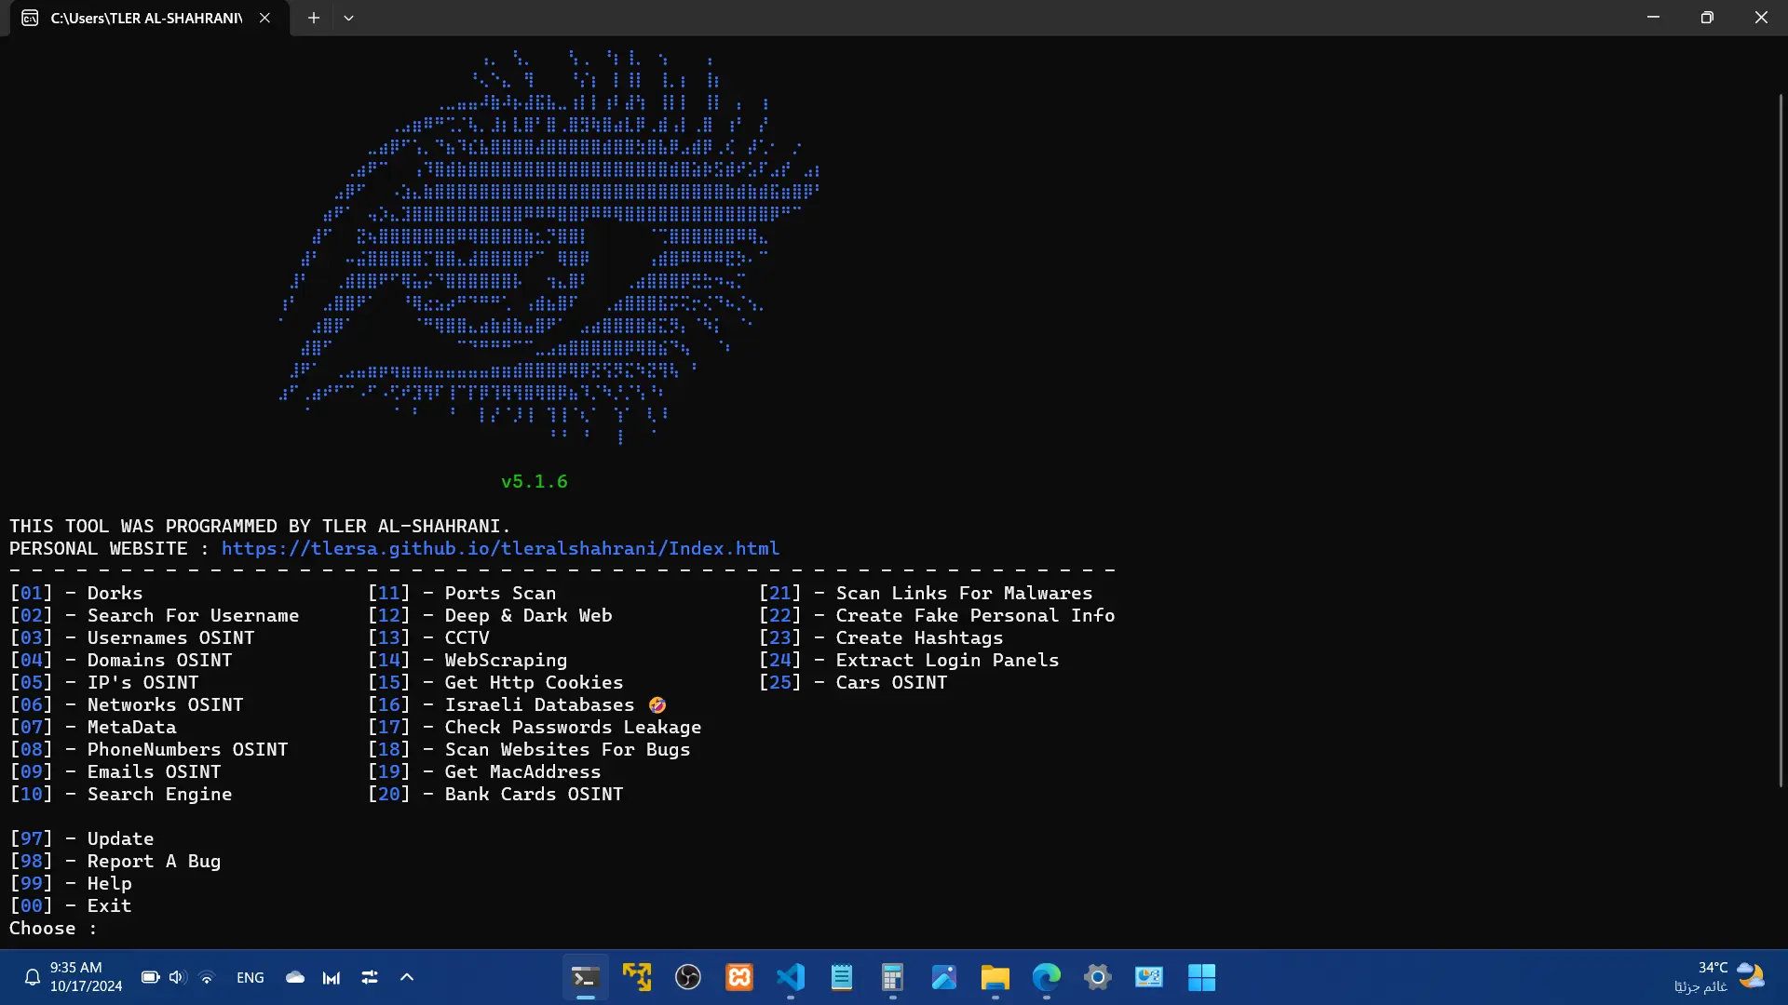Expand the terminal profile dropdown chevron
This screenshot has width=1788, height=1005.
[348, 18]
